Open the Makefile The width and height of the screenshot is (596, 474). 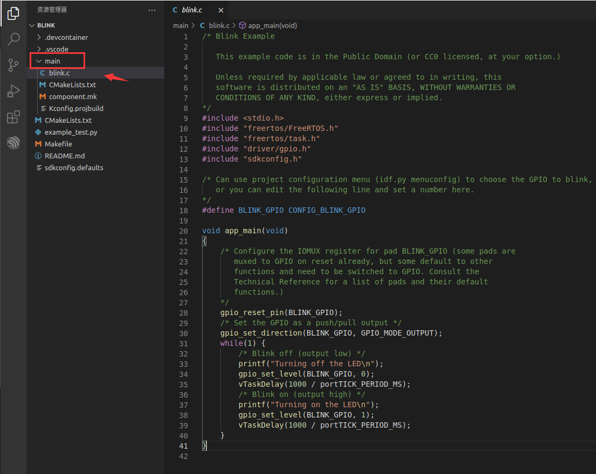coord(58,144)
